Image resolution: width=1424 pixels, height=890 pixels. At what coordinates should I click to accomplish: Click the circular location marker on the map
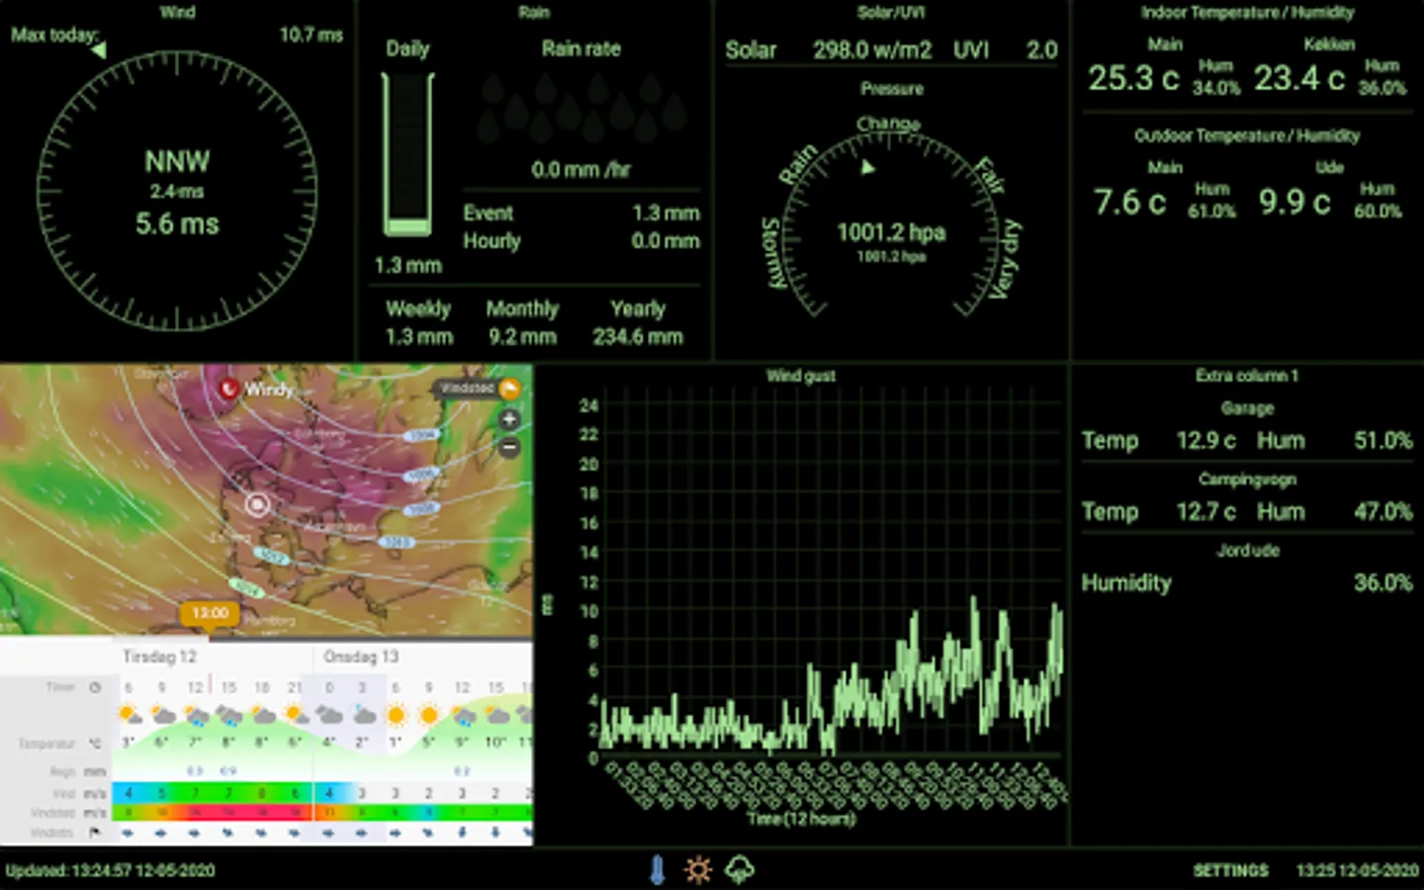pyautogui.click(x=257, y=504)
